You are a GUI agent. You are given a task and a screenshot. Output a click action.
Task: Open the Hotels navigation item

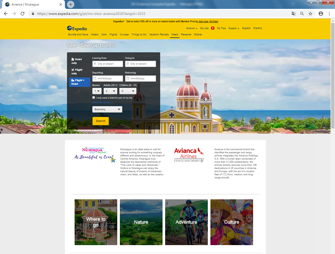(x=95, y=35)
